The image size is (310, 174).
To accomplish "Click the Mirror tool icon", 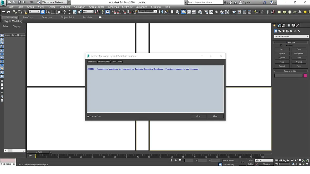I will [x=161, y=12].
